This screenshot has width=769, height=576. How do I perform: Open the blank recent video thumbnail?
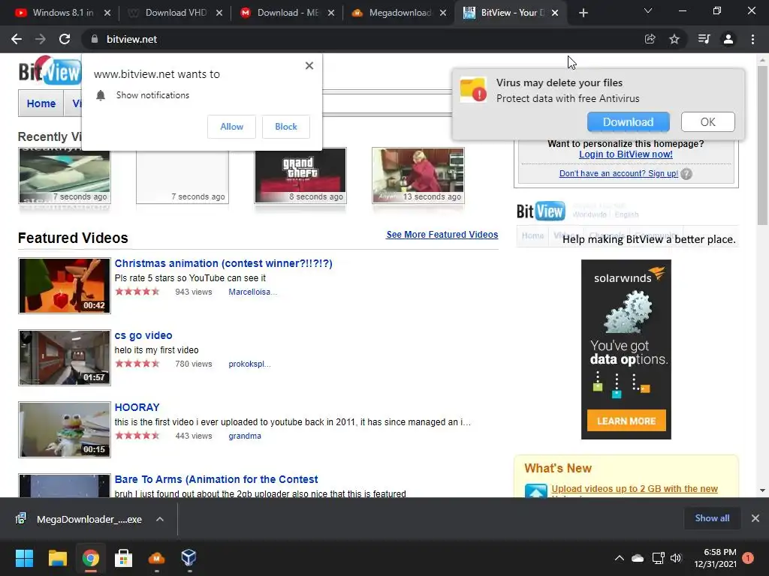pos(182,175)
